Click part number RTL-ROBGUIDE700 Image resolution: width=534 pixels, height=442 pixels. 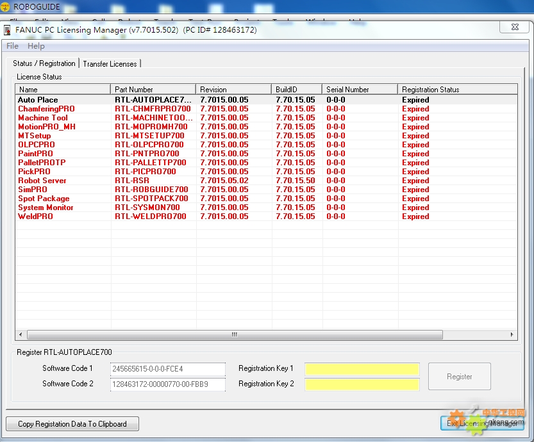[151, 190]
